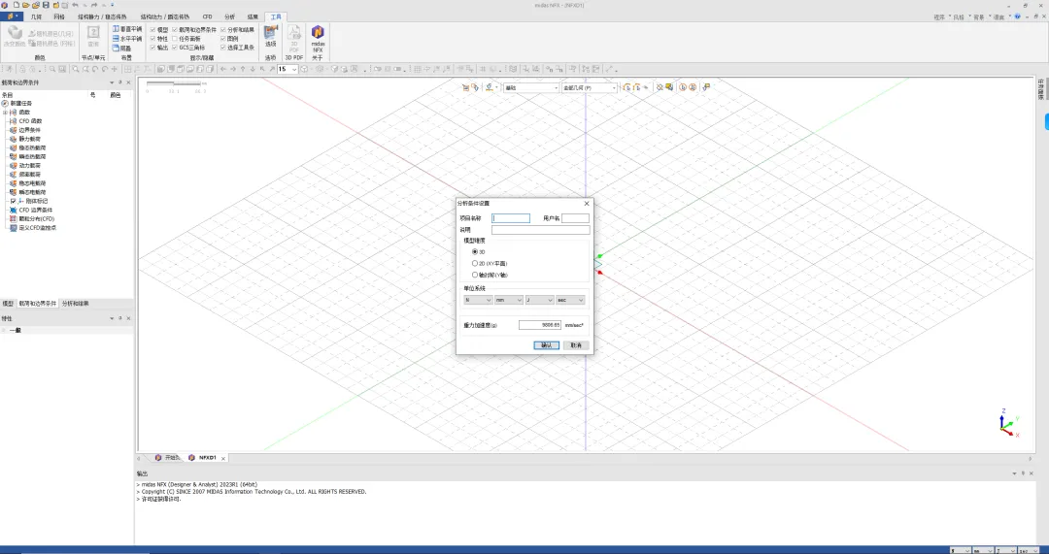Open the force unit N dropdown
This screenshot has height=554, width=1049.
[x=478, y=300]
